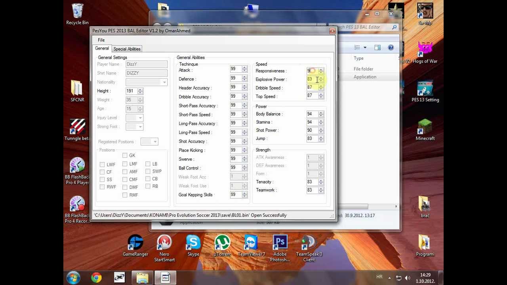This screenshot has height=285, width=507.
Task: Click the Teamwork value field
Action: 312,190
